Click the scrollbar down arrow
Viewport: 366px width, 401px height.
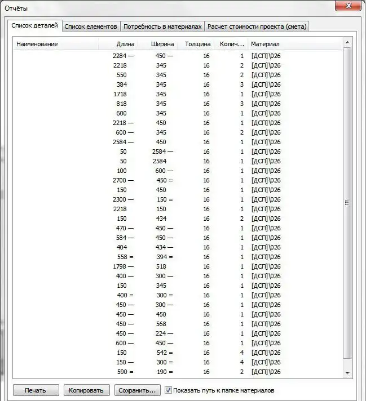click(347, 373)
